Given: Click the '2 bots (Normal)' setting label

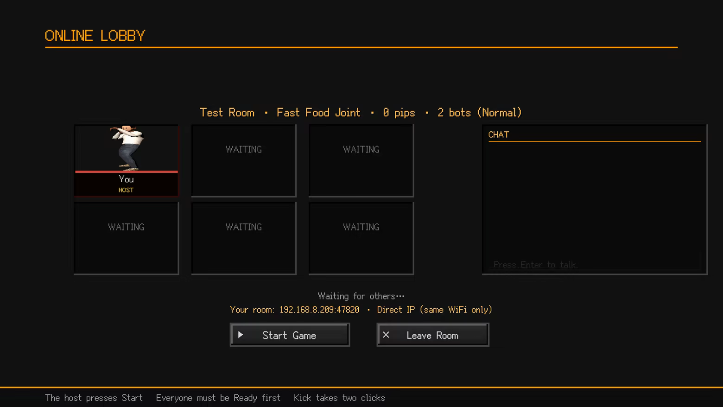Looking at the screenshot, I should click(480, 113).
